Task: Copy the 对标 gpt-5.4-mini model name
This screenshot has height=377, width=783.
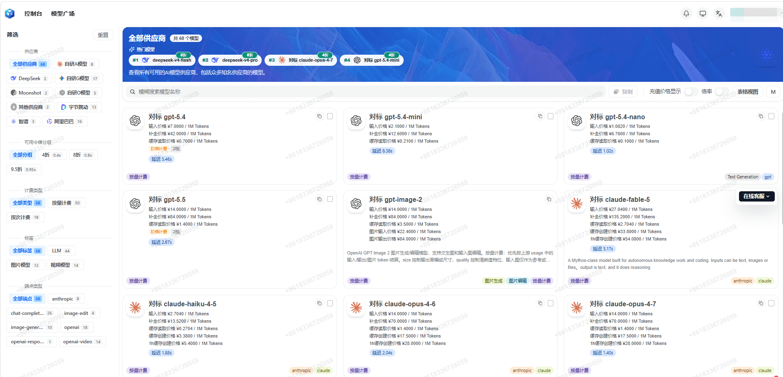Action: [540, 116]
